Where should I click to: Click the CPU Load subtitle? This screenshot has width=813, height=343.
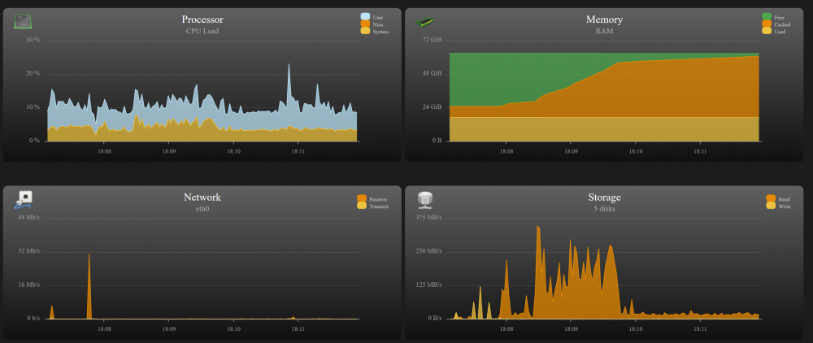click(x=202, y=31)
